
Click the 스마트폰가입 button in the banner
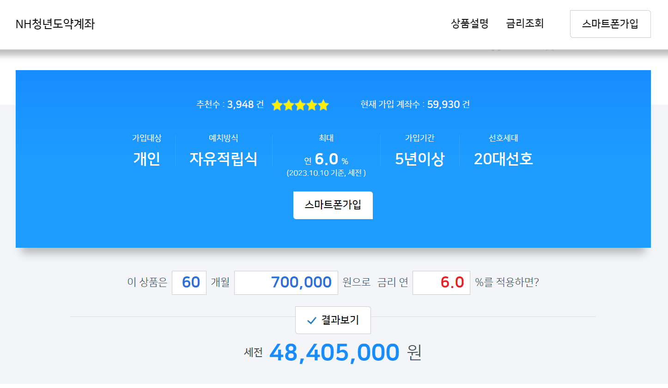pyautogui.click(x=333, y=205)
